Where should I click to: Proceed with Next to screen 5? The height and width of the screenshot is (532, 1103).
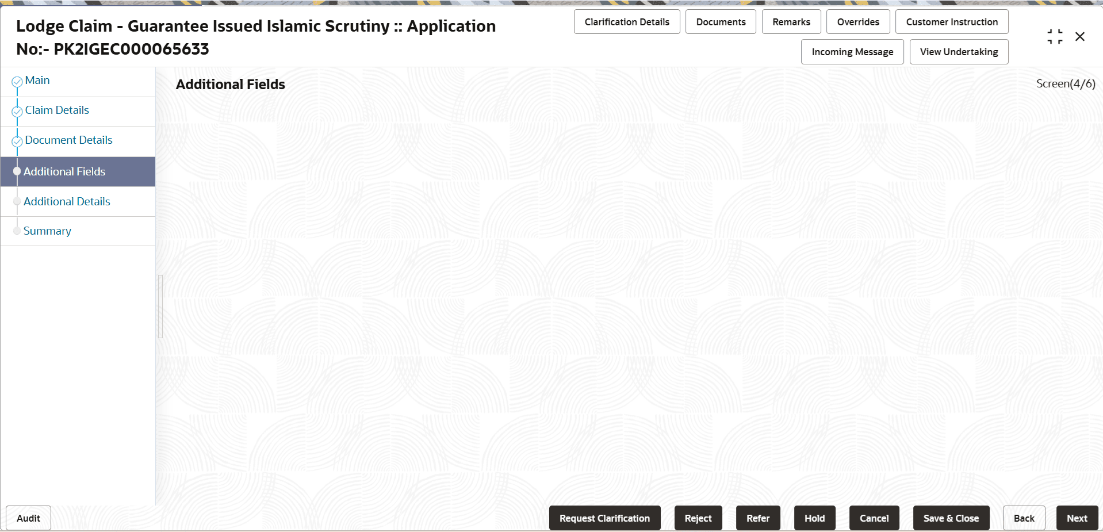point(1077,518)
